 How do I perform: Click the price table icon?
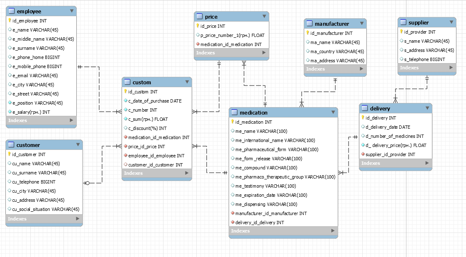click(x=200, y=16)
